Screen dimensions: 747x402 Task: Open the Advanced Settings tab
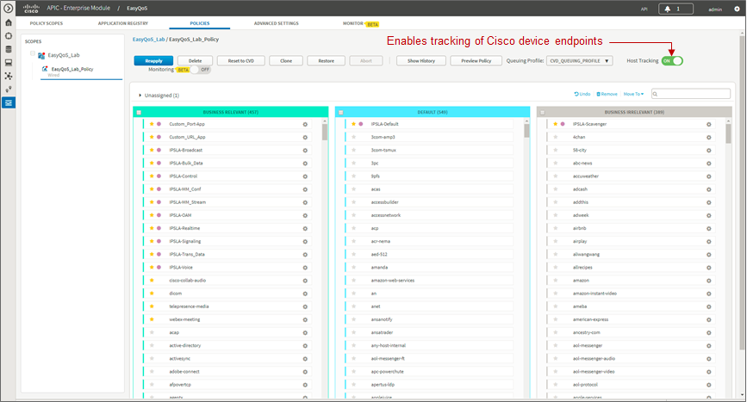pyautogui.click(x=277, y=23)
